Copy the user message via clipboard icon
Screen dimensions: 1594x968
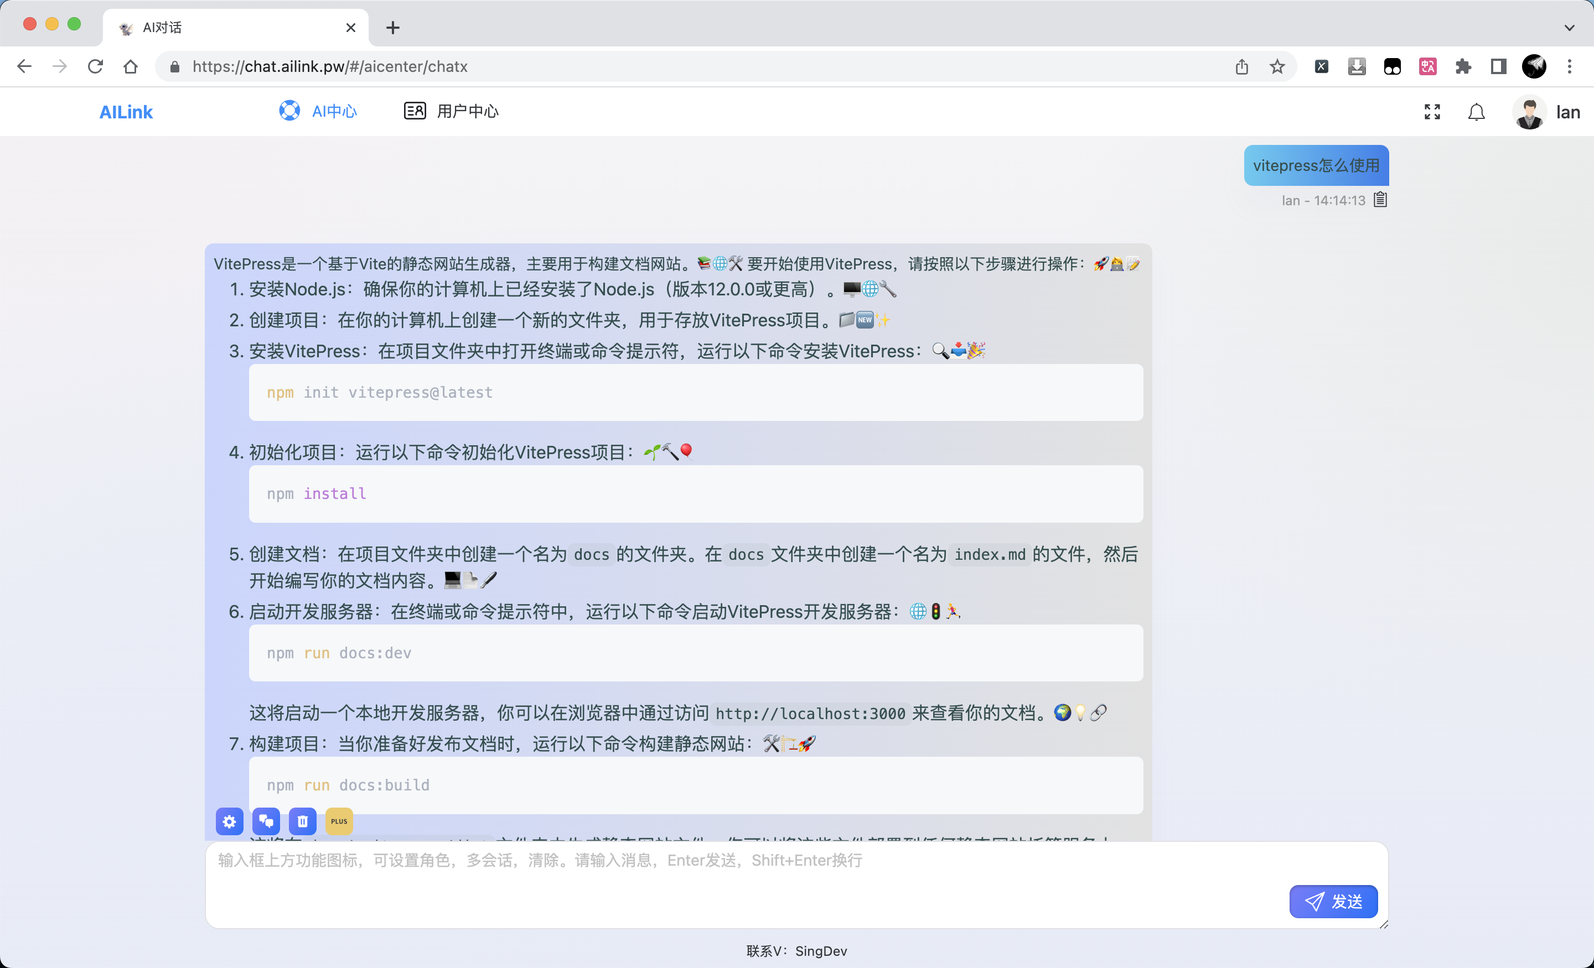(x=1380, y=200)
